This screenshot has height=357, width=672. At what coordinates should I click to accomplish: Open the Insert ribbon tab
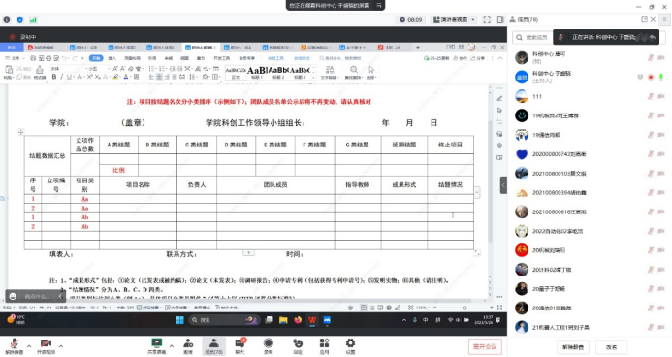pos(112,58)
